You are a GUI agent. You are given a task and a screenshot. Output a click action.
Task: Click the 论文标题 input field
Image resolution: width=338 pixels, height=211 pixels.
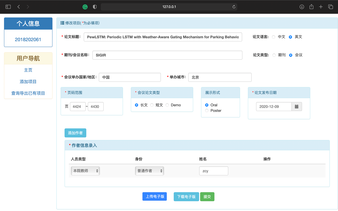click(163, 37)
